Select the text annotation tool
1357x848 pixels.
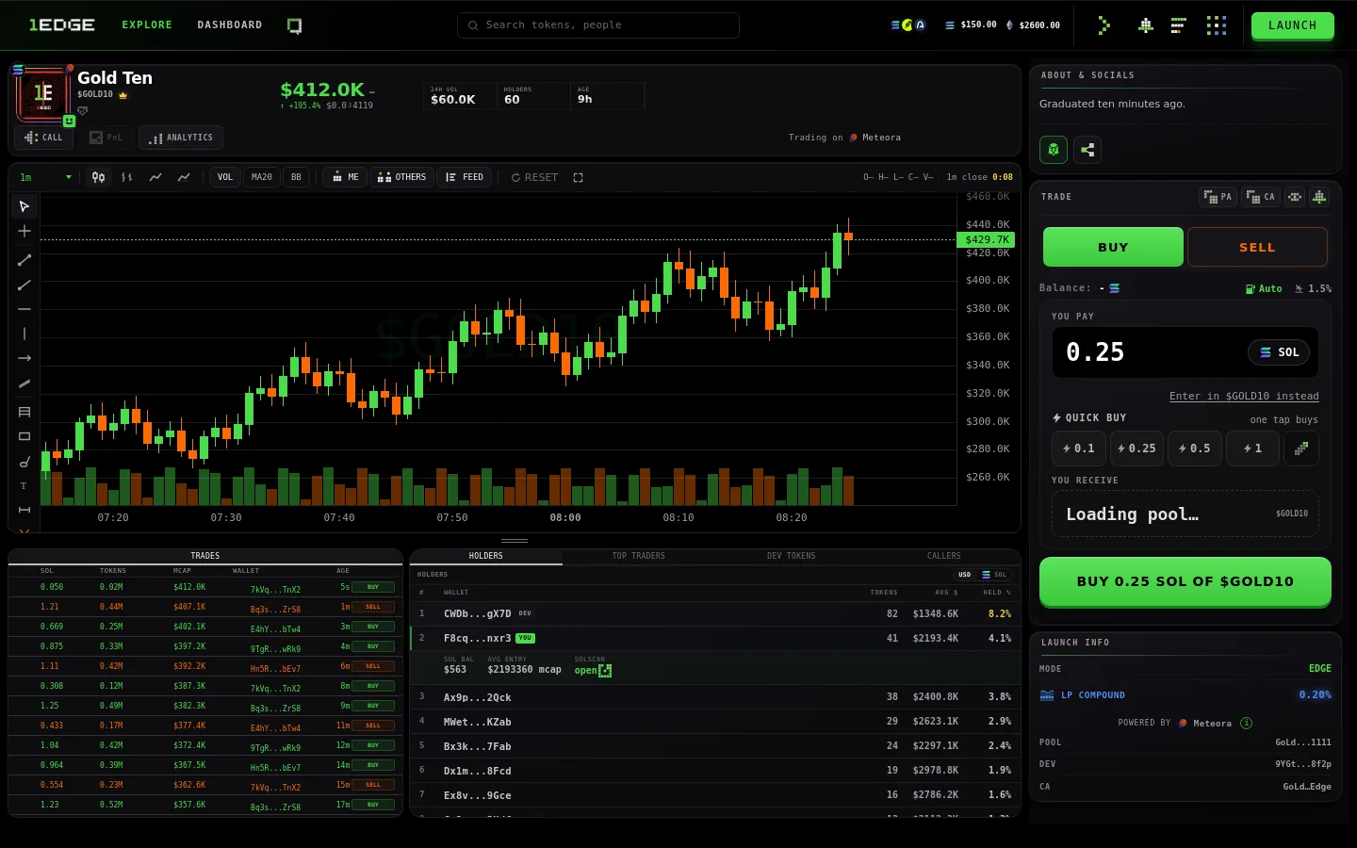25,486
